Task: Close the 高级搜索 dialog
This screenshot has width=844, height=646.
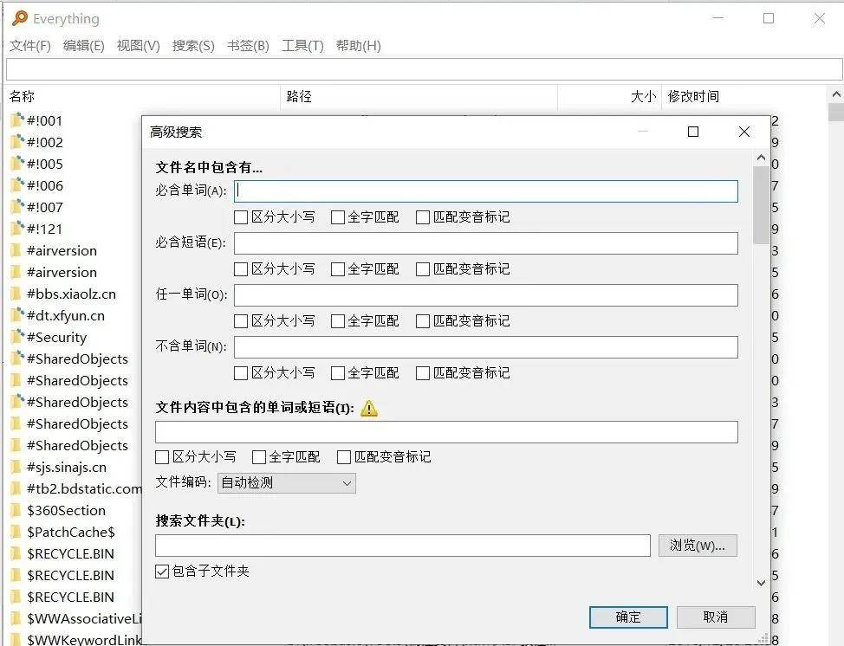Action: 744,132
